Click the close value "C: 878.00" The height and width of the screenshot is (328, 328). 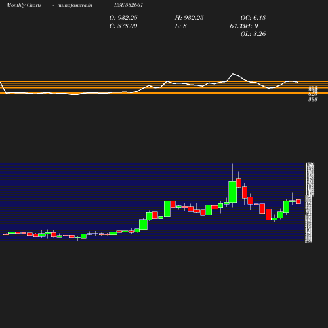pyautogui.click(x=123, y=26)
